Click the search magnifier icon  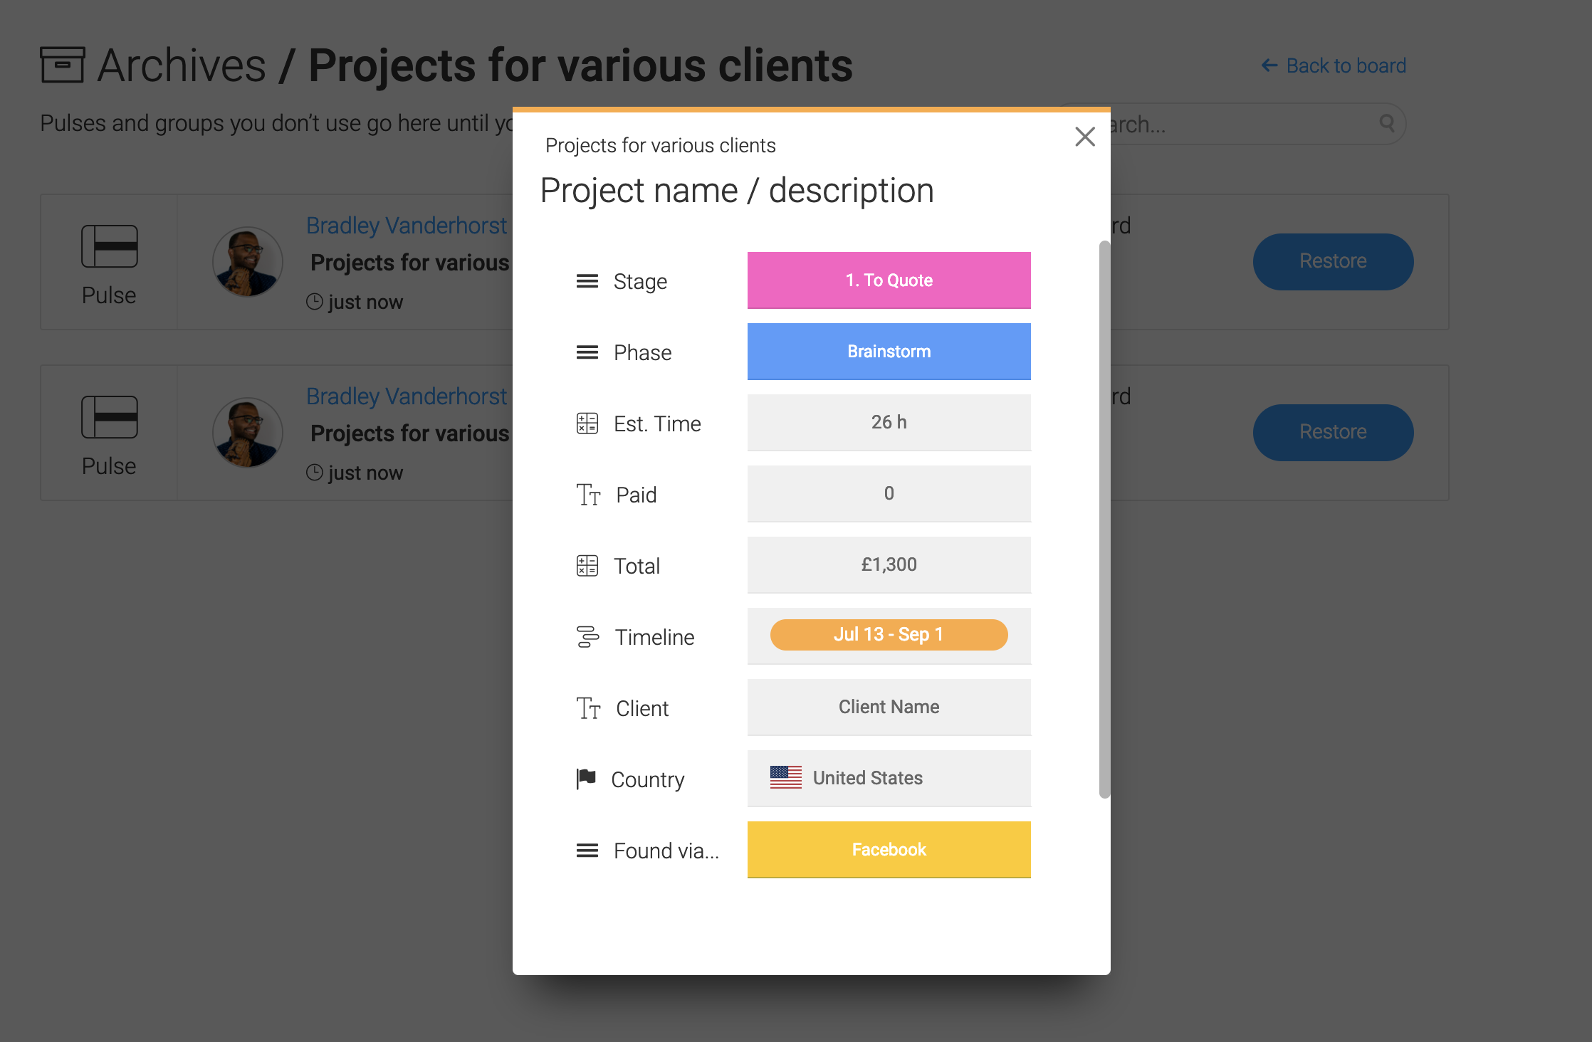1386,123
